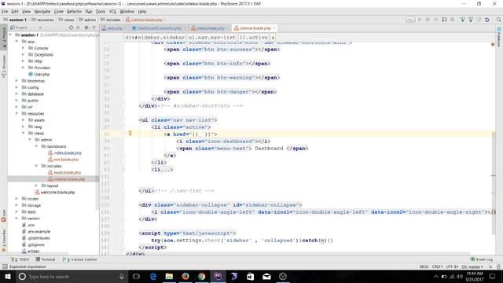
Task: Expand the Console folder arrow
Action: pos(24,48)
